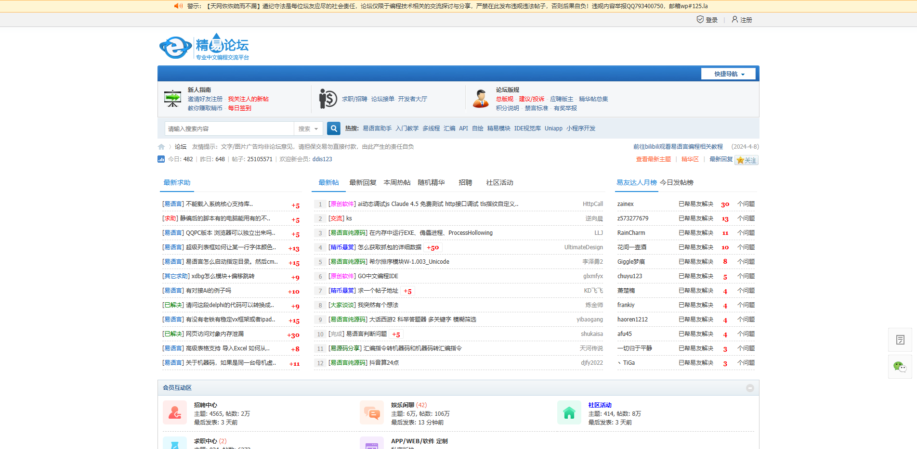This screenshot has width=917, height=449.
Task: Open the 搜索 search type dropdown
Action: [x=308, y=128]
